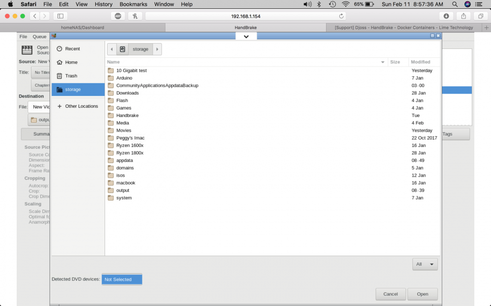
Task: Click the Safari forward button
Action: click(45, 16)
